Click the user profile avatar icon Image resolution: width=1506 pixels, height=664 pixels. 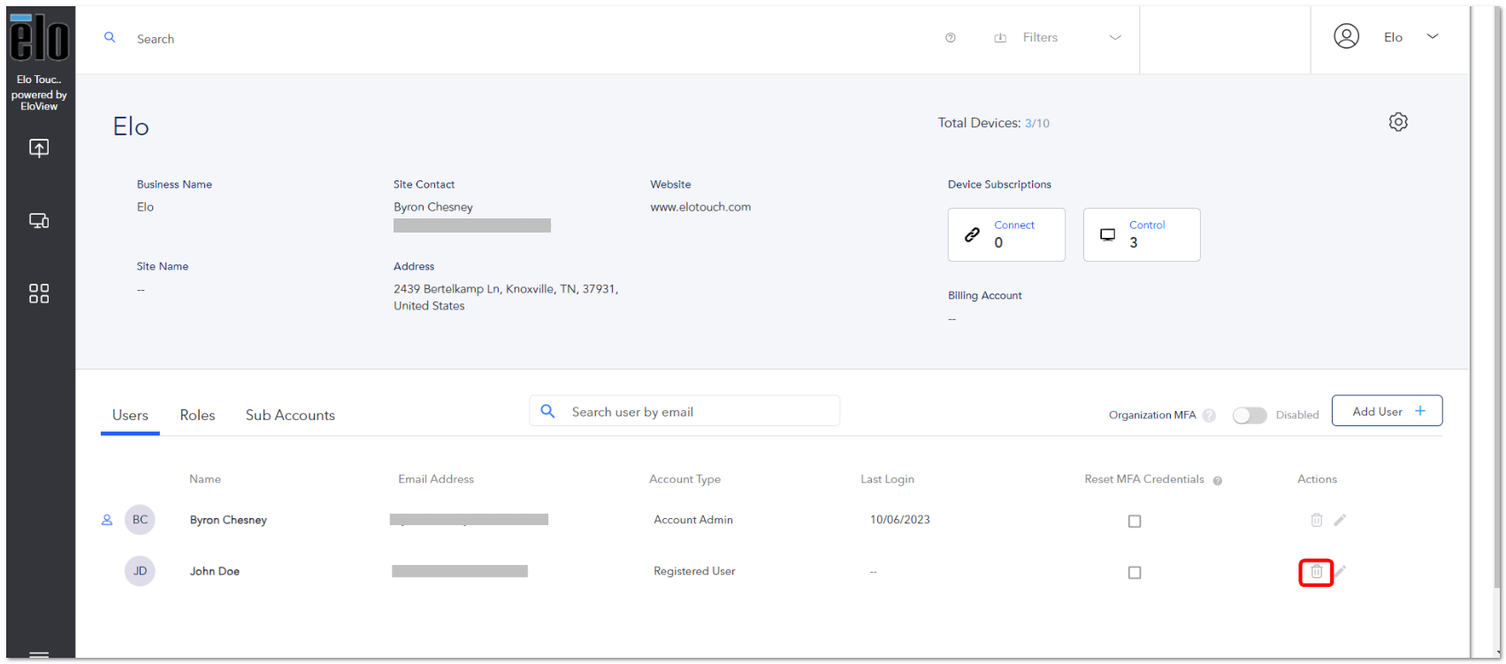(1346, 36)
